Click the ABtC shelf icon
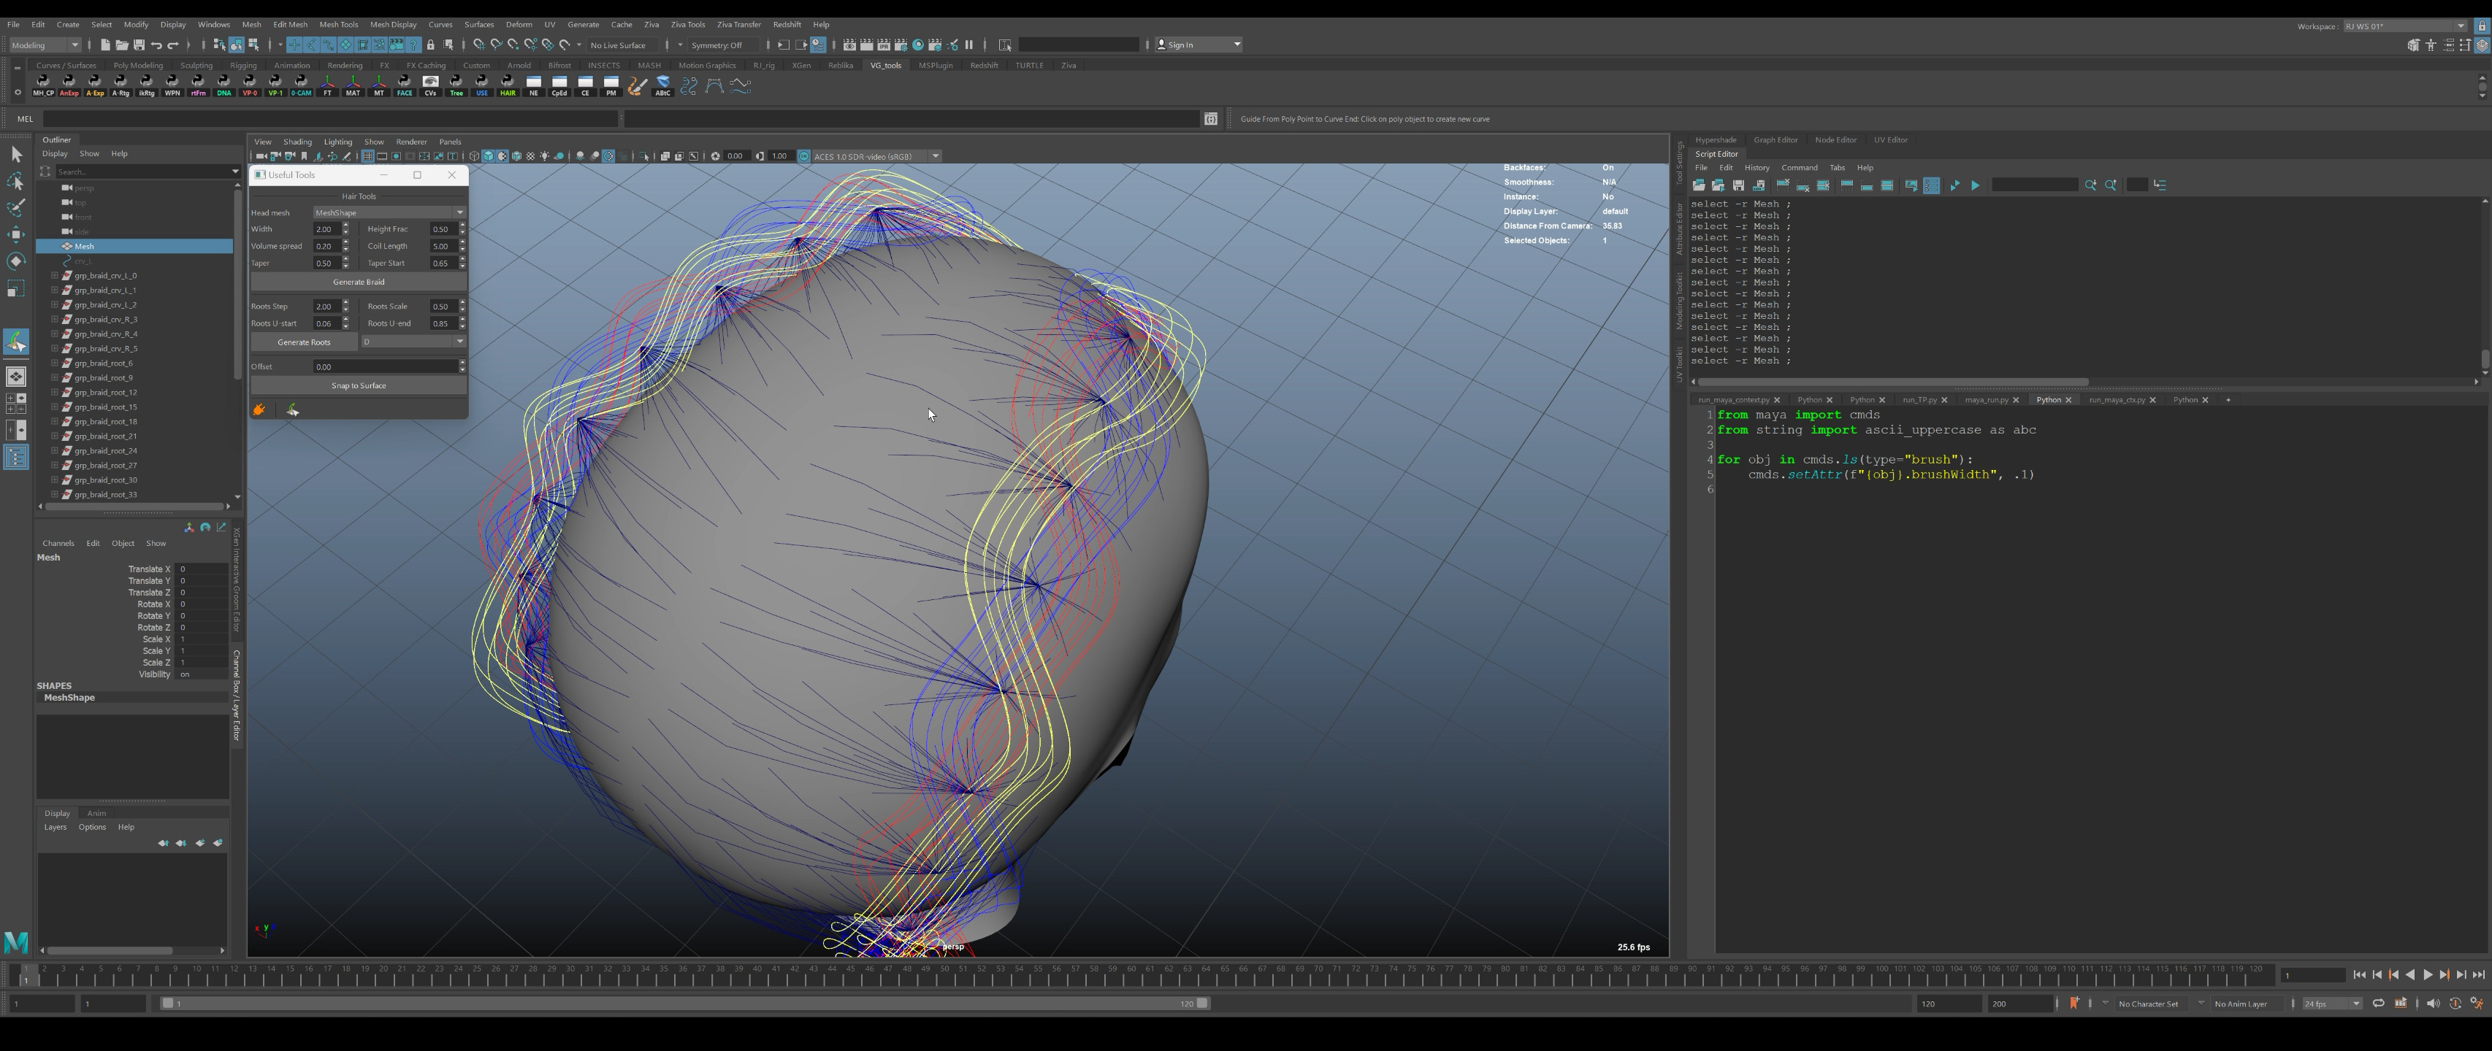Viewport: 2492px width, 1051px height. pos(662,86)
